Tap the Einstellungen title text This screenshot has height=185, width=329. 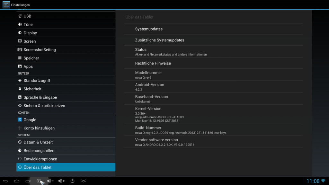20,5
